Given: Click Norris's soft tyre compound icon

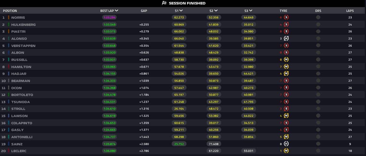Looking at the screenshot, I should (286, 18).
